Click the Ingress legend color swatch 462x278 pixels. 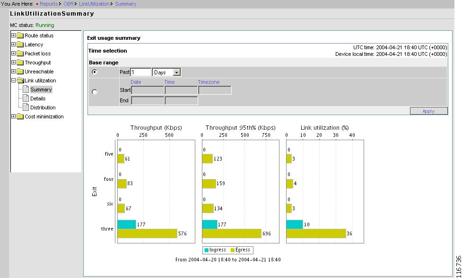point(207,250)
